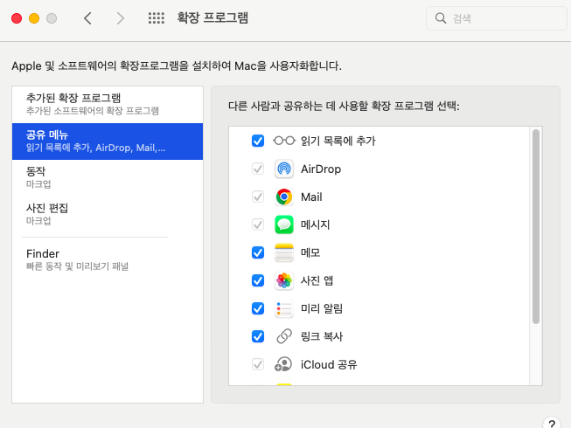Click the 확장 프로그램 window title
The height and width of the screenshot is (428, 571).
click(x=212, y=17)
